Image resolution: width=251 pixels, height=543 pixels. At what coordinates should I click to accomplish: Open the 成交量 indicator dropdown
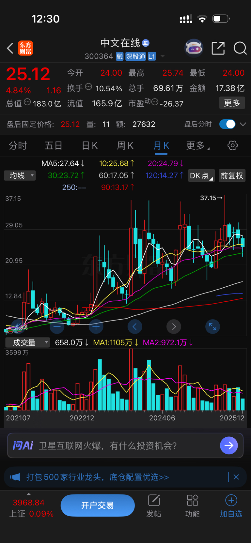pos(27,342)
